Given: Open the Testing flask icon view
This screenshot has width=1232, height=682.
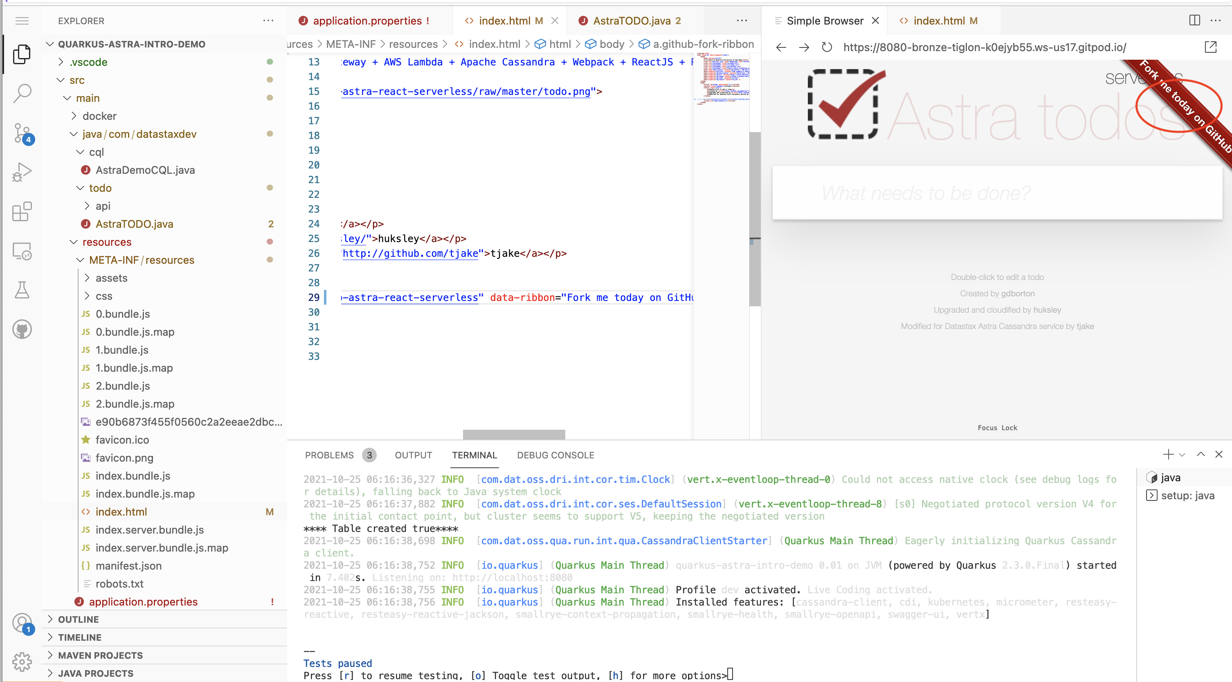Looking at the screenshot, I should point(22,289).
